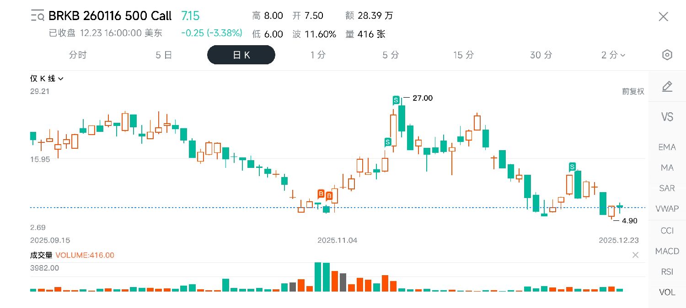Click the S sell marker near December

pyautogui.click(x=572, y=166)
